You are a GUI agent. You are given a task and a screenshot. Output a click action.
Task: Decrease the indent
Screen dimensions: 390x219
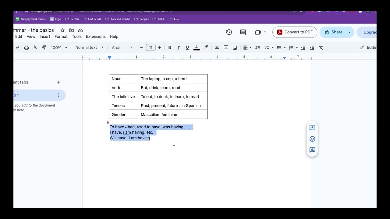point(303,48)
